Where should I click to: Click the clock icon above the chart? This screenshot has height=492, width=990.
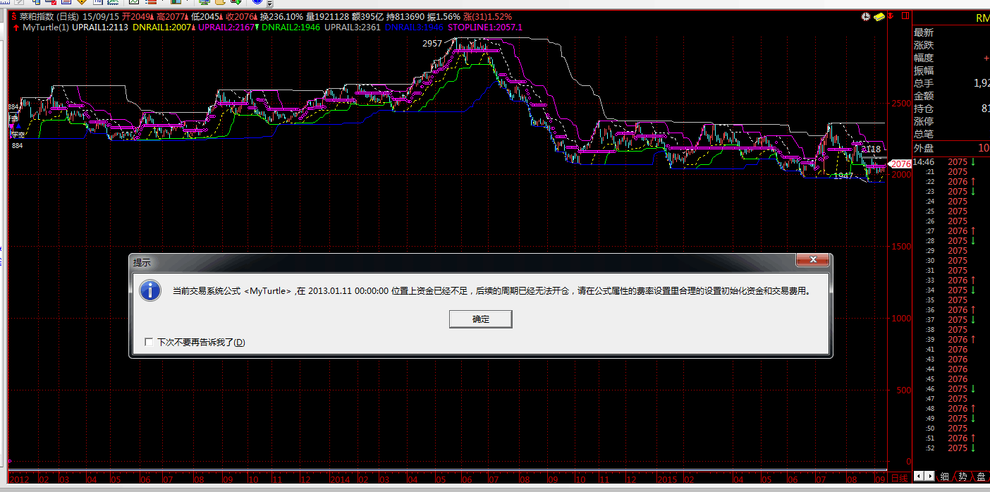866,16
